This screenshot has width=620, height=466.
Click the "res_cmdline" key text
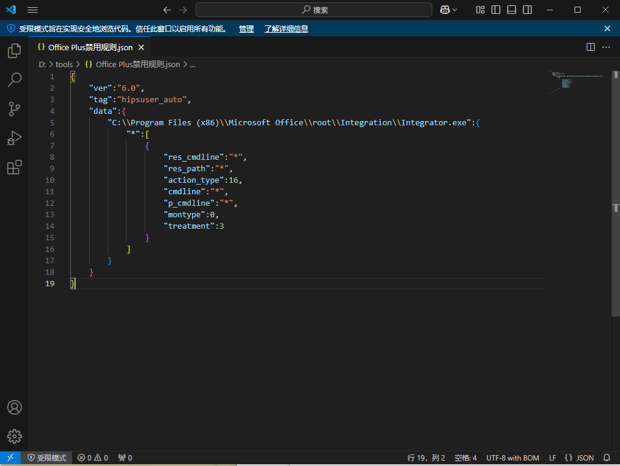(x=194, y=157)
